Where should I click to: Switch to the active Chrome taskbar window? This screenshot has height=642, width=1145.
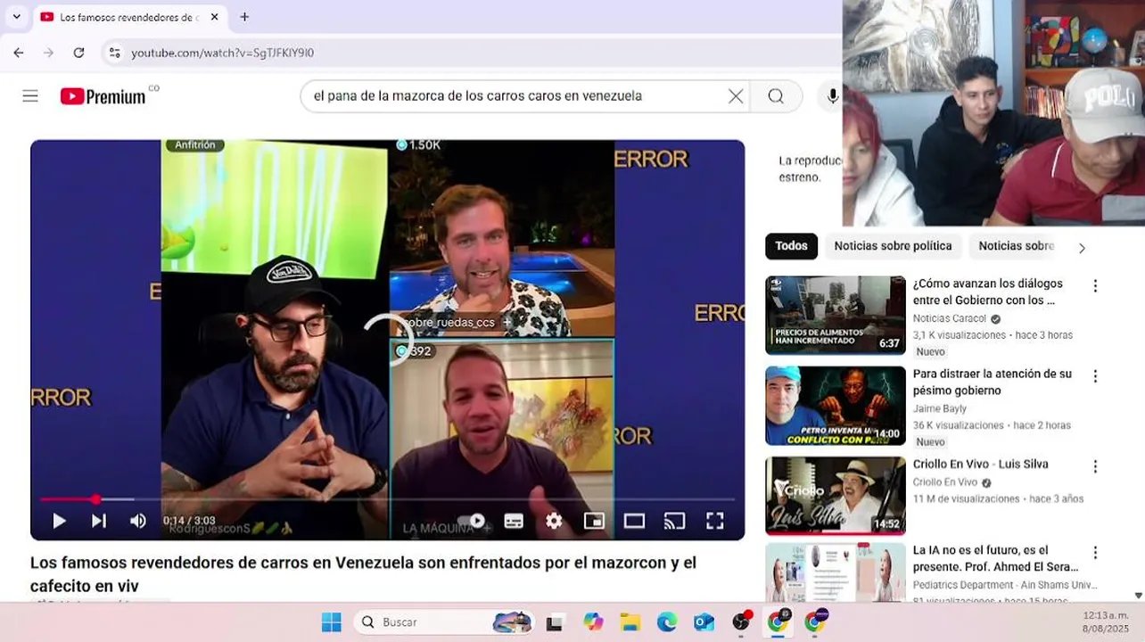tap(778, 622)
